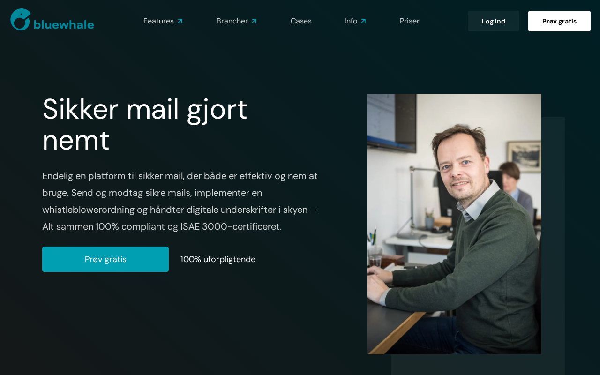This screenshot has height=375, width=600.
Task: Click the bluewhale whale logo icon
Action: [x=20, y=20]
